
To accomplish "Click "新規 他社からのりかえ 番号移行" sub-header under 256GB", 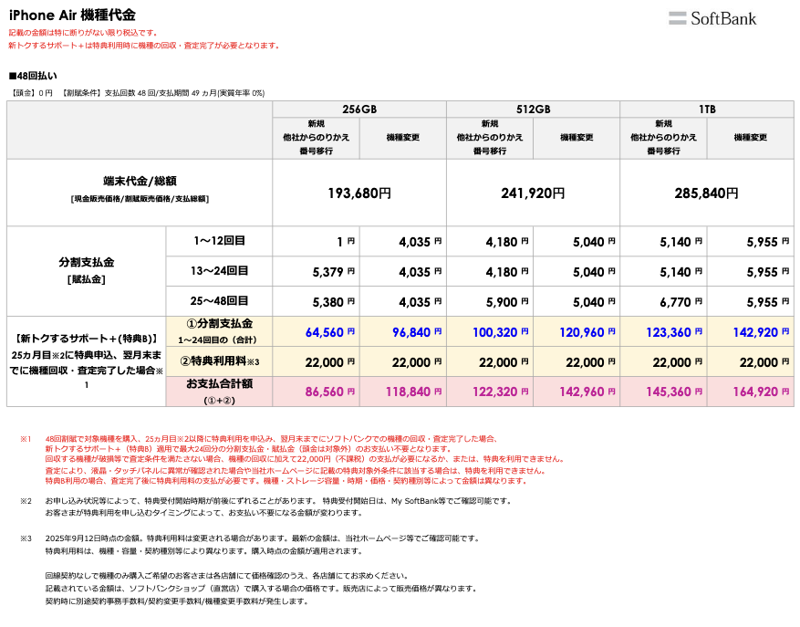I will pyautogui.click(x=317, y=137).
